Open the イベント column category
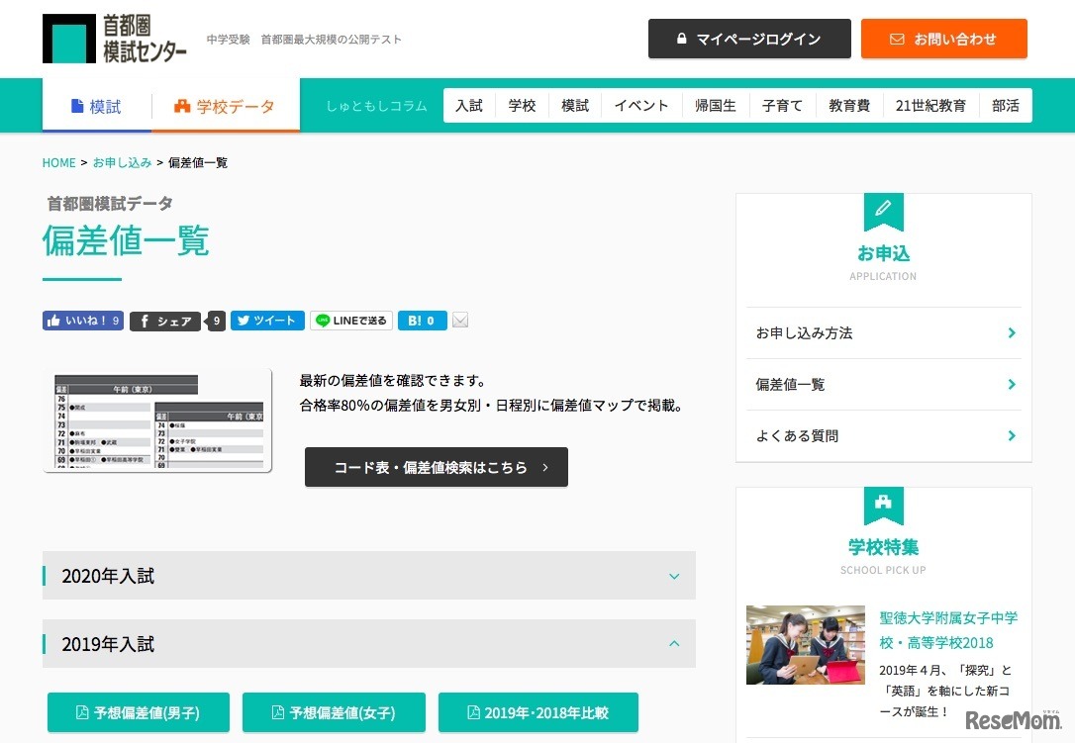The height and width of the screenshot is (743, 1075). click(640, 106)
